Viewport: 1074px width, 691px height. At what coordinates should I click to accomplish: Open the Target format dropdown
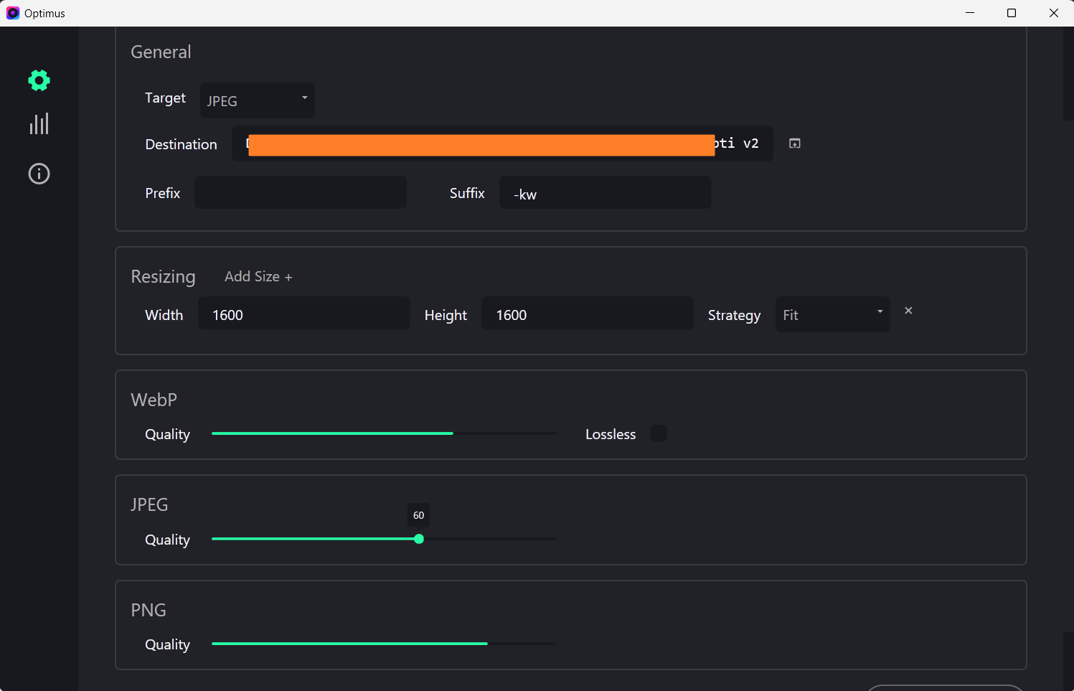point(257,100)
